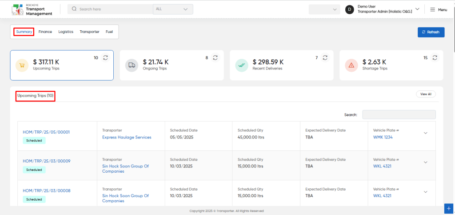Expand trip HOM/TRP/25/05/00001 row details
This screenshot has width=455, height=215.
[x=426, y=133]
